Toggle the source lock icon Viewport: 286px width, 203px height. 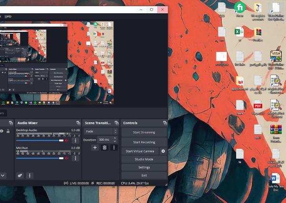tap(8, 131)
